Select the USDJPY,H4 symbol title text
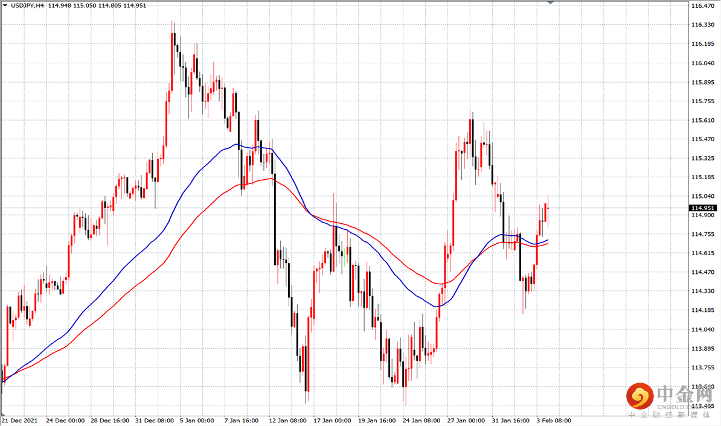Viewport: 721px width, 426px height. (x=27, y=5)
